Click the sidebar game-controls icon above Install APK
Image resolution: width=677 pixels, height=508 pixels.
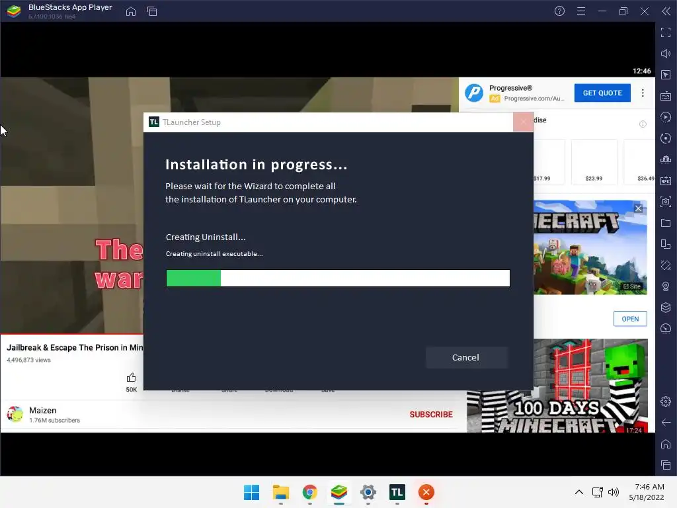[x=666, y=159]
